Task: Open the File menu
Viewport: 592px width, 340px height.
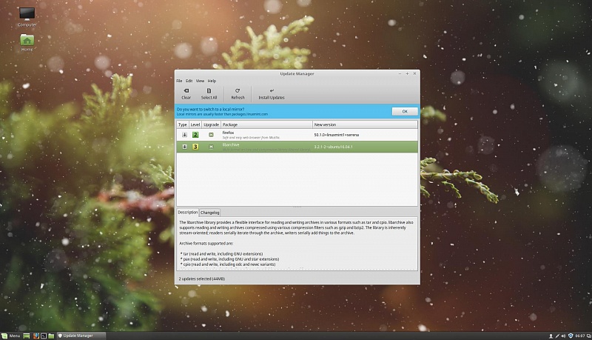Action: pyautogui.click(x=179, y=81)
